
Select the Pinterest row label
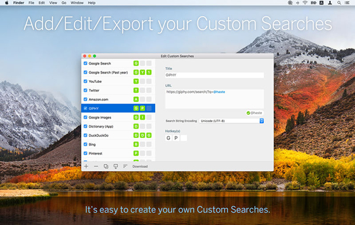(x=95, y=153)
